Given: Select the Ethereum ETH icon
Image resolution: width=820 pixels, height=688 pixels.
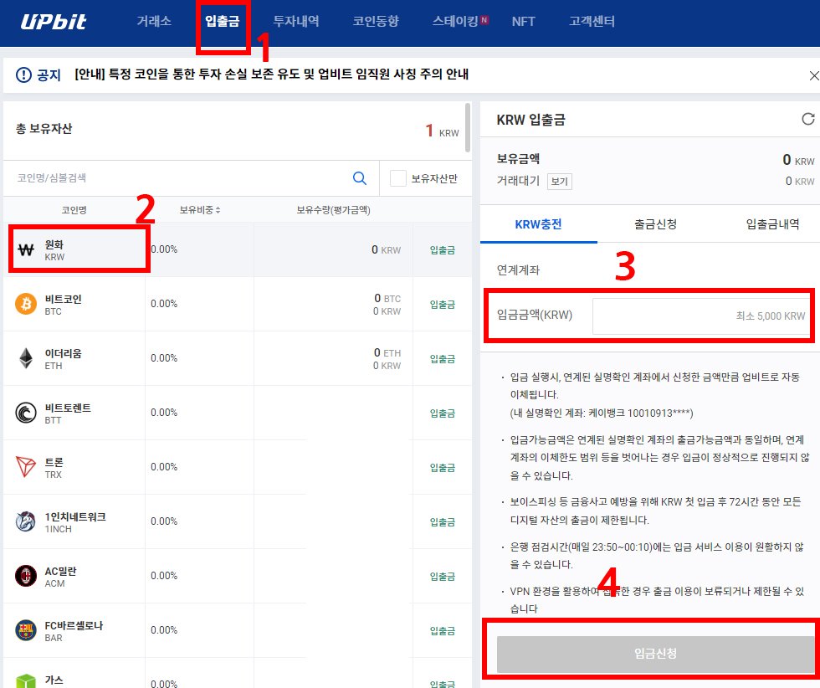Looking at the screenshot, I should click(26, 358).
